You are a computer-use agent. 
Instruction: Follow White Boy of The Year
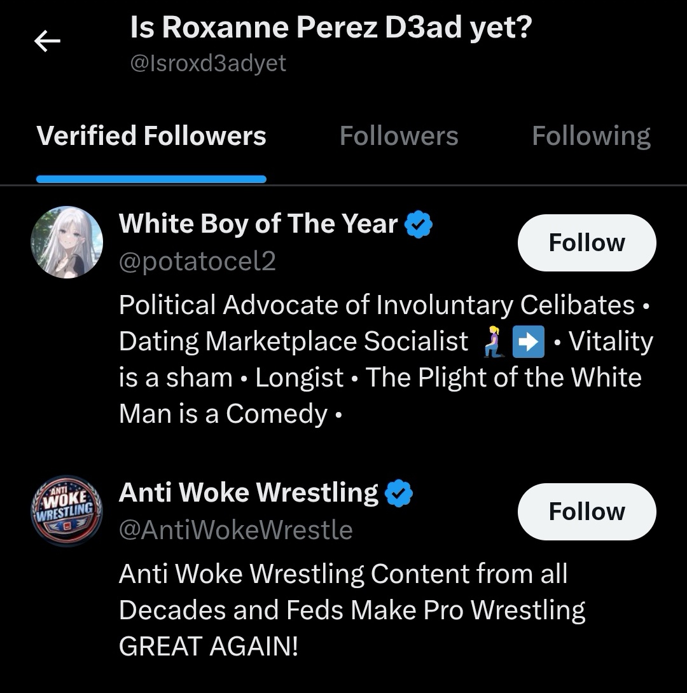click(586, 243)
